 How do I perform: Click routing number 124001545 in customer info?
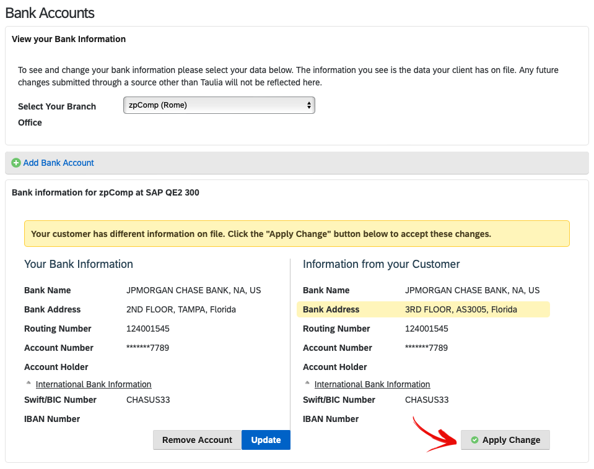click(427, 329)
